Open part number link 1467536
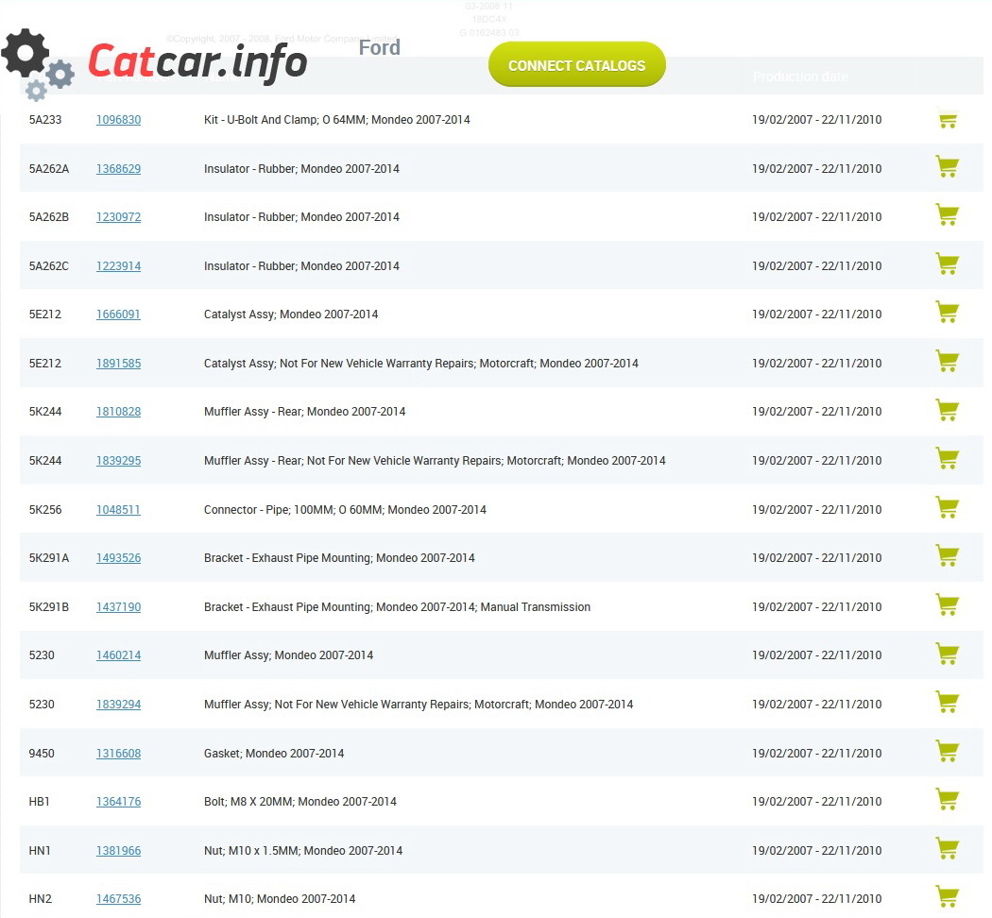This screenshot has width=992, height=918. click(x=118, y=899)
